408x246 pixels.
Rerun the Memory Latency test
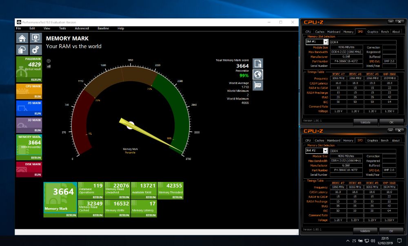[151, 215]
